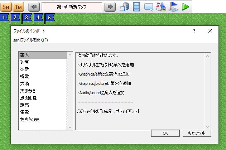Click the blue flag map icon
This screenshot has height=150, width=226.
point(173,7)
